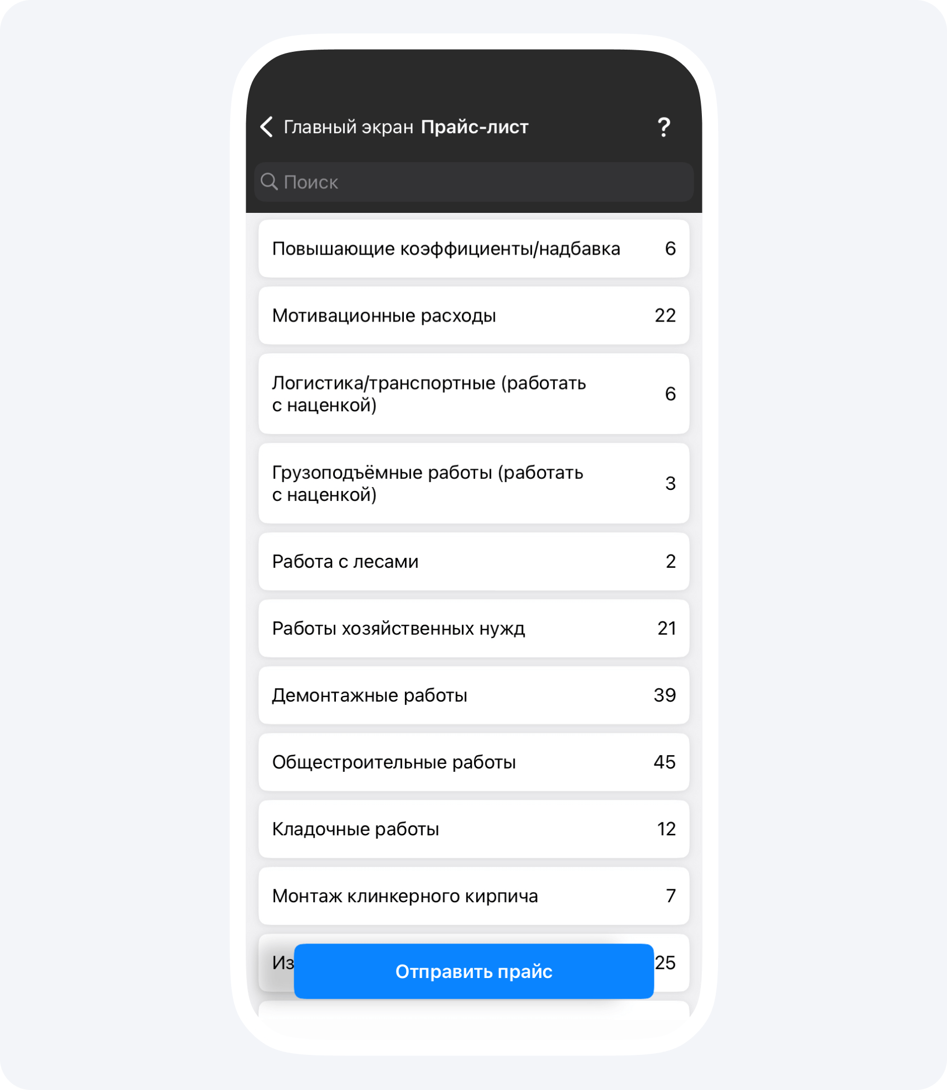The image size is (947, 1090).
Task: Open Общестроительные работы category
Action: coord(473,762)
